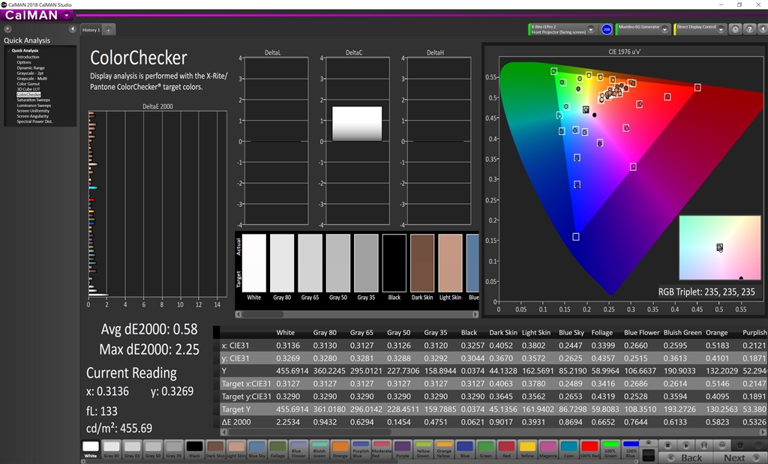
Task: Select the Gray 65 patch in bottom strip
Action: 132,449
